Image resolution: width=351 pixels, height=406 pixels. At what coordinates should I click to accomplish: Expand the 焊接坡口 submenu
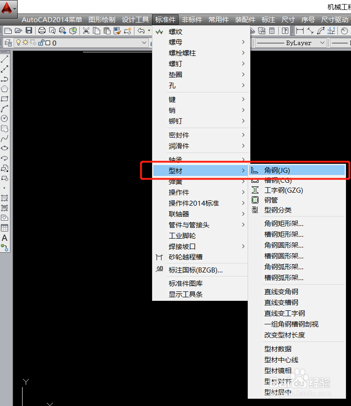[x=200, y=246]
